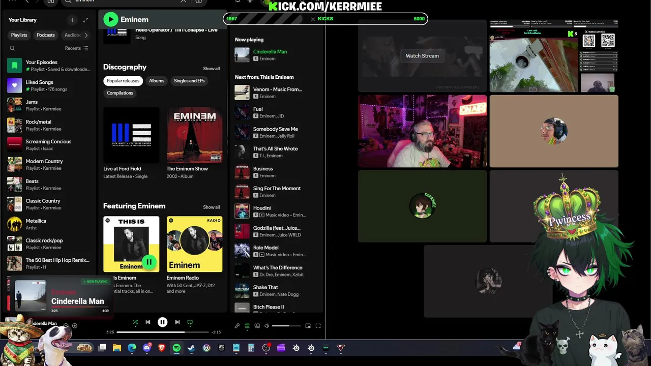Play Sing For The Moment in queue
The width and height of the screenshot is (651, 366).
[x=277, y=192]
